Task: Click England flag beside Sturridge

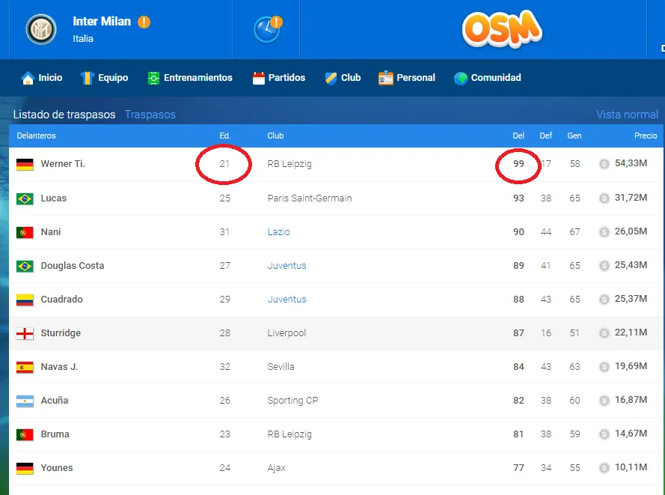Action: pyautogui.click(x=25, y=334)
